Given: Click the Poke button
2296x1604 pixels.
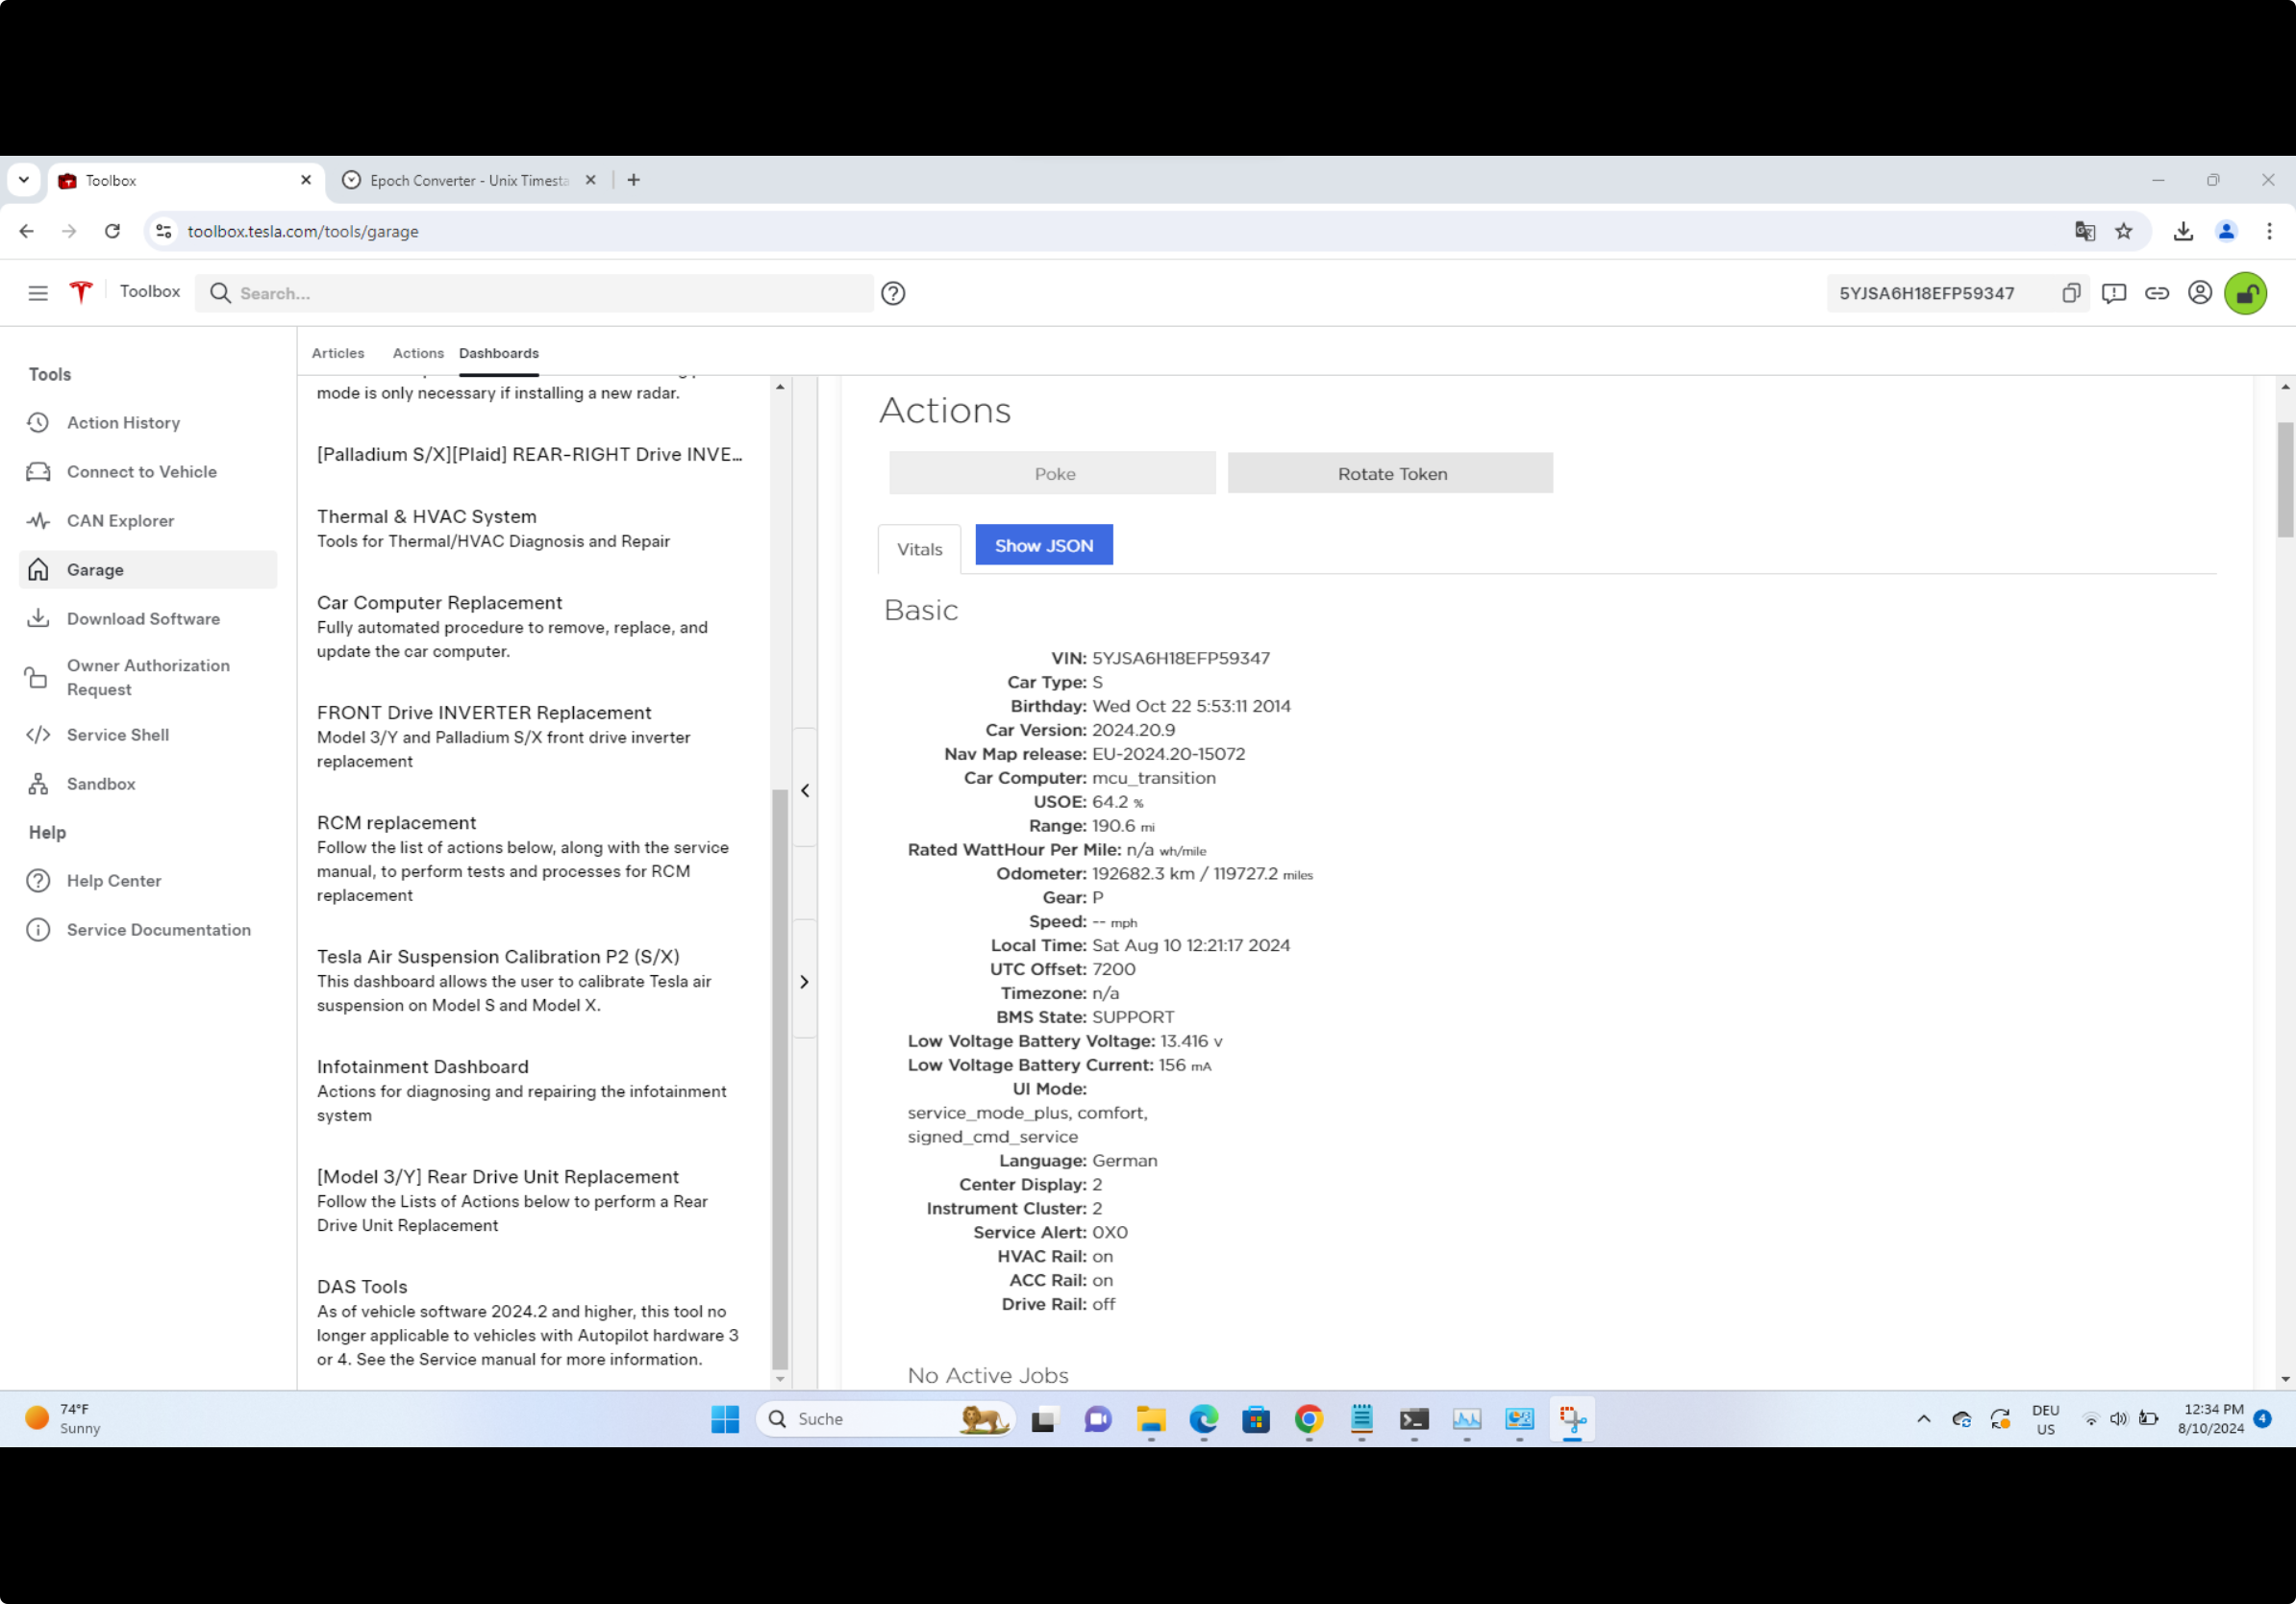Looking at the screenshot, I should (x=1053, y=473).
